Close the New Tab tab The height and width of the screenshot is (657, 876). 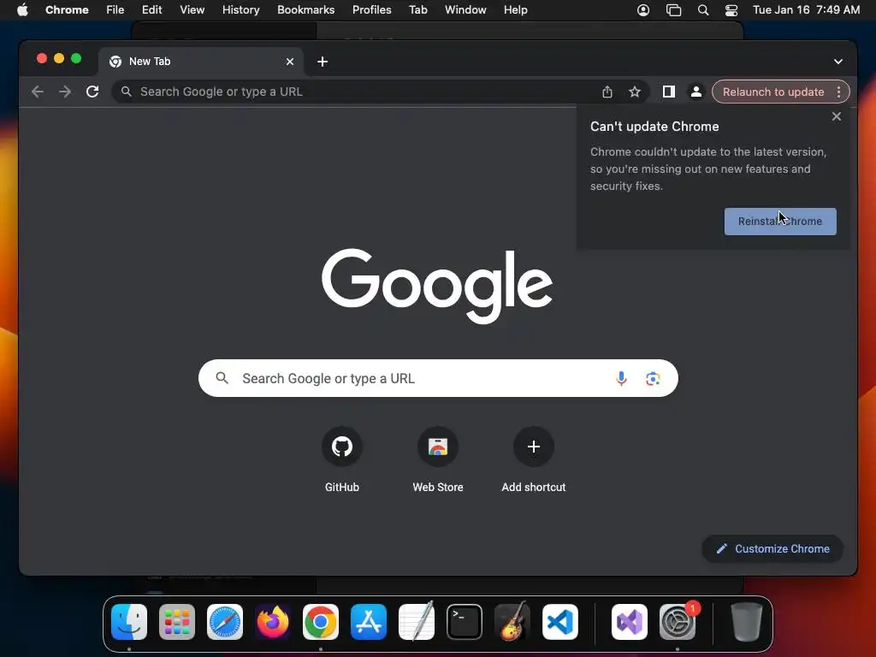290,62
